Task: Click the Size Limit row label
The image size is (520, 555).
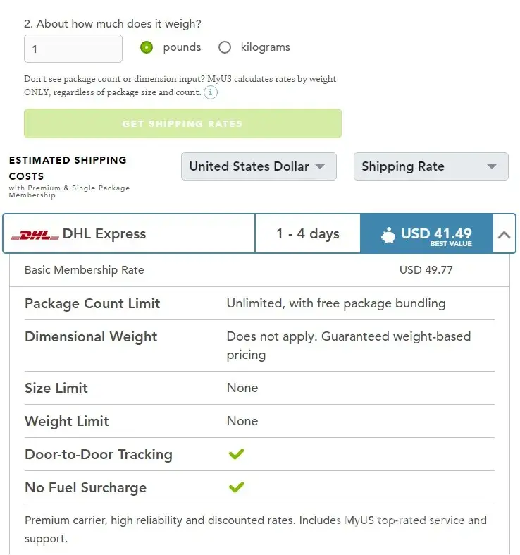Action: (x=56, y=388)
